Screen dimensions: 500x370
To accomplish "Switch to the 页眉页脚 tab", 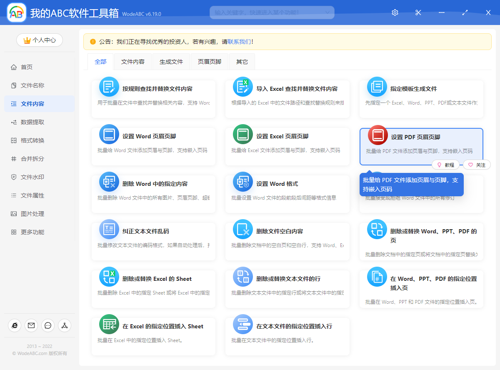I will 210,62.
